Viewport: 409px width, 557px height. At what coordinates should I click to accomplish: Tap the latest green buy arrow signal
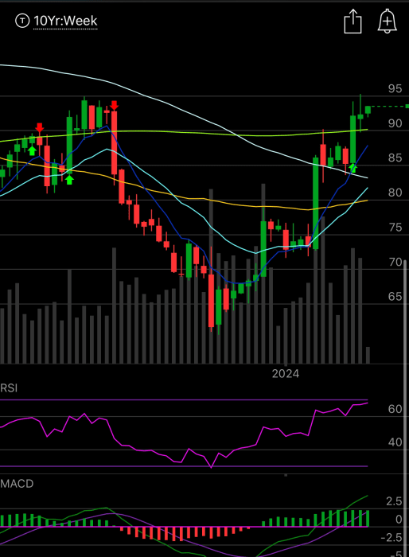(x=353, y=168)
